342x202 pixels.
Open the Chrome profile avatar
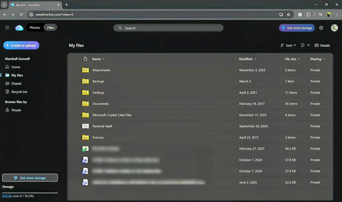click(329, 15)
